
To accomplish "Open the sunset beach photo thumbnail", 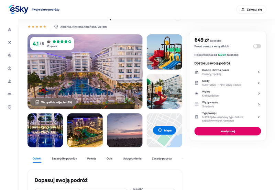I will (124, 130).
